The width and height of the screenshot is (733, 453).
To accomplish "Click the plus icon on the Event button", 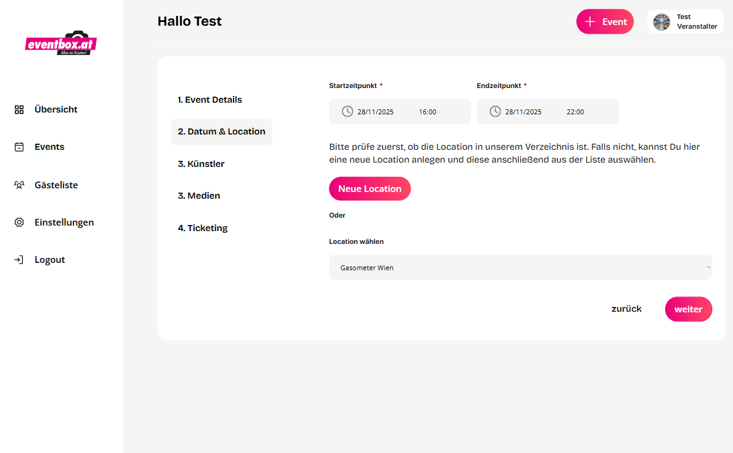I will (589, 21).
